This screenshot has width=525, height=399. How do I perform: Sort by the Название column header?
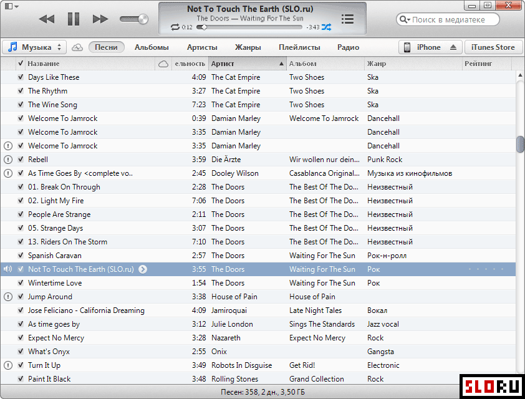(x=90, y=64)
